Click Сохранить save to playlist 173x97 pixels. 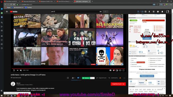[113, 78]
